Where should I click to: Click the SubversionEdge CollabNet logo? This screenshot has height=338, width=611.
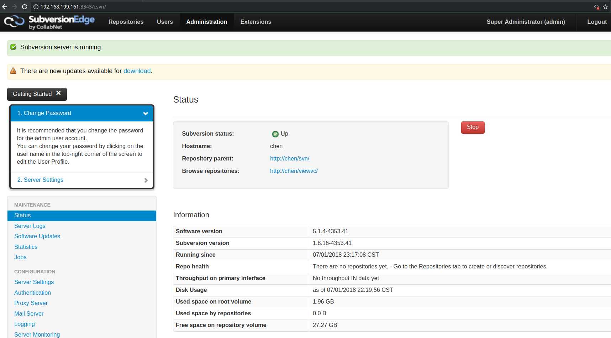click(x=49, y=22)
